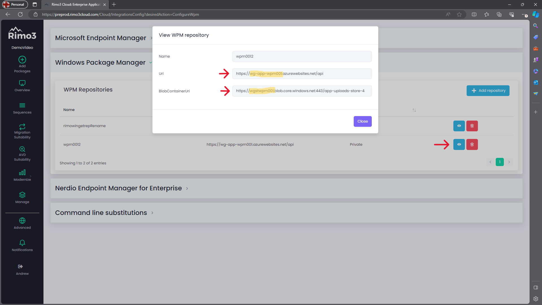Click the Rimo3 logo

(22, 33)
